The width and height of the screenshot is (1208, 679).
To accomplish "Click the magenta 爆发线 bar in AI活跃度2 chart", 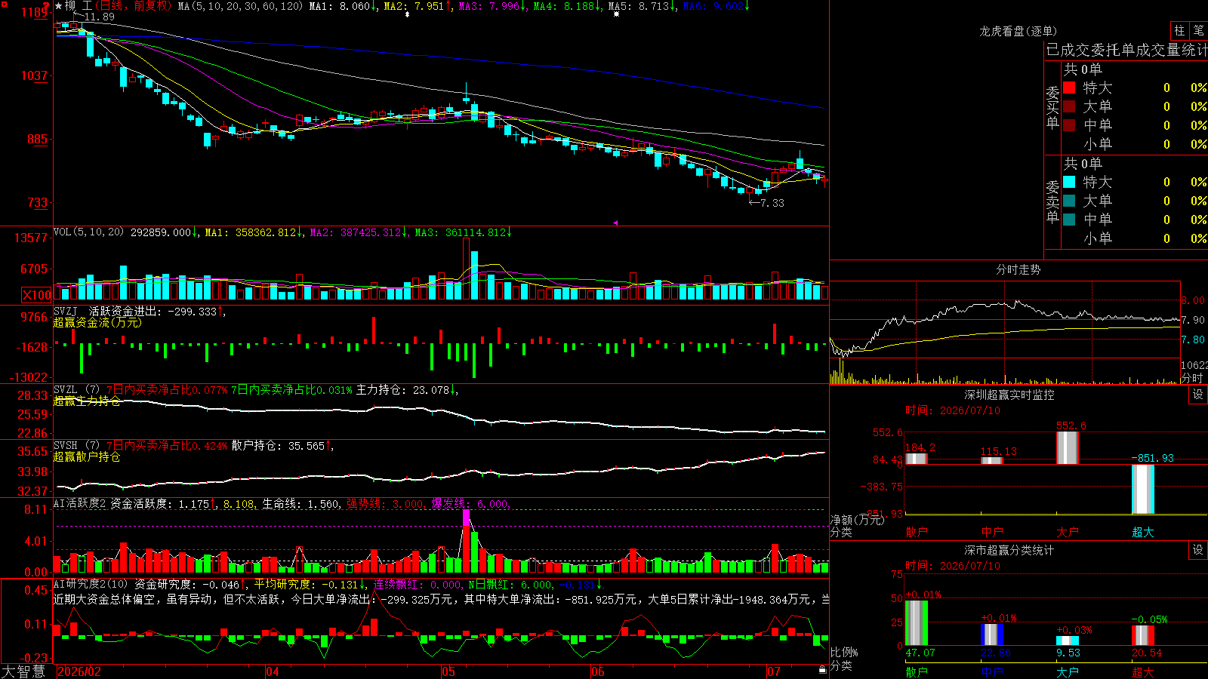I will (x=467, y=518).
